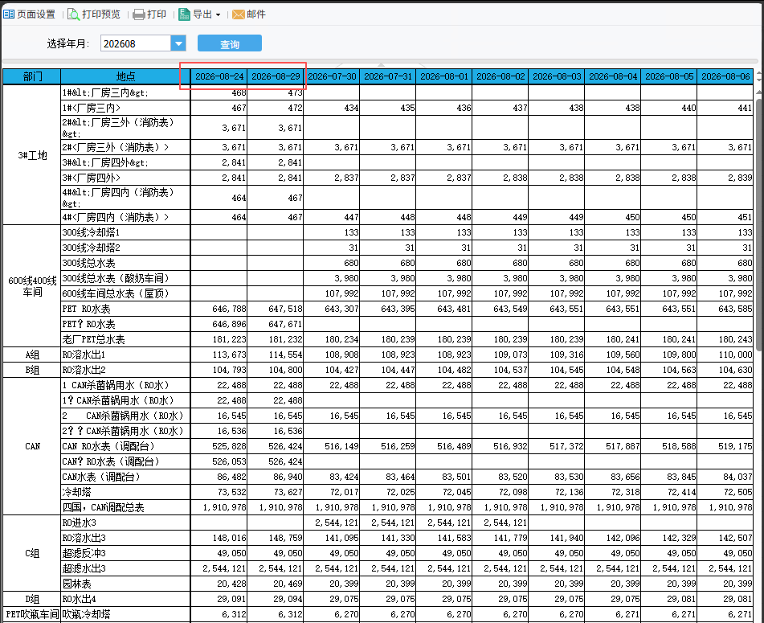This screenshot has width=764, height=623.
Task: Click the 查询 query button
Action: (230, 43)
